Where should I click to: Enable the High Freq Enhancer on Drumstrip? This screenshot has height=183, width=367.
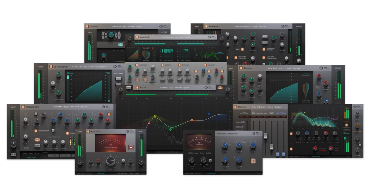click(x=236, y=58)
